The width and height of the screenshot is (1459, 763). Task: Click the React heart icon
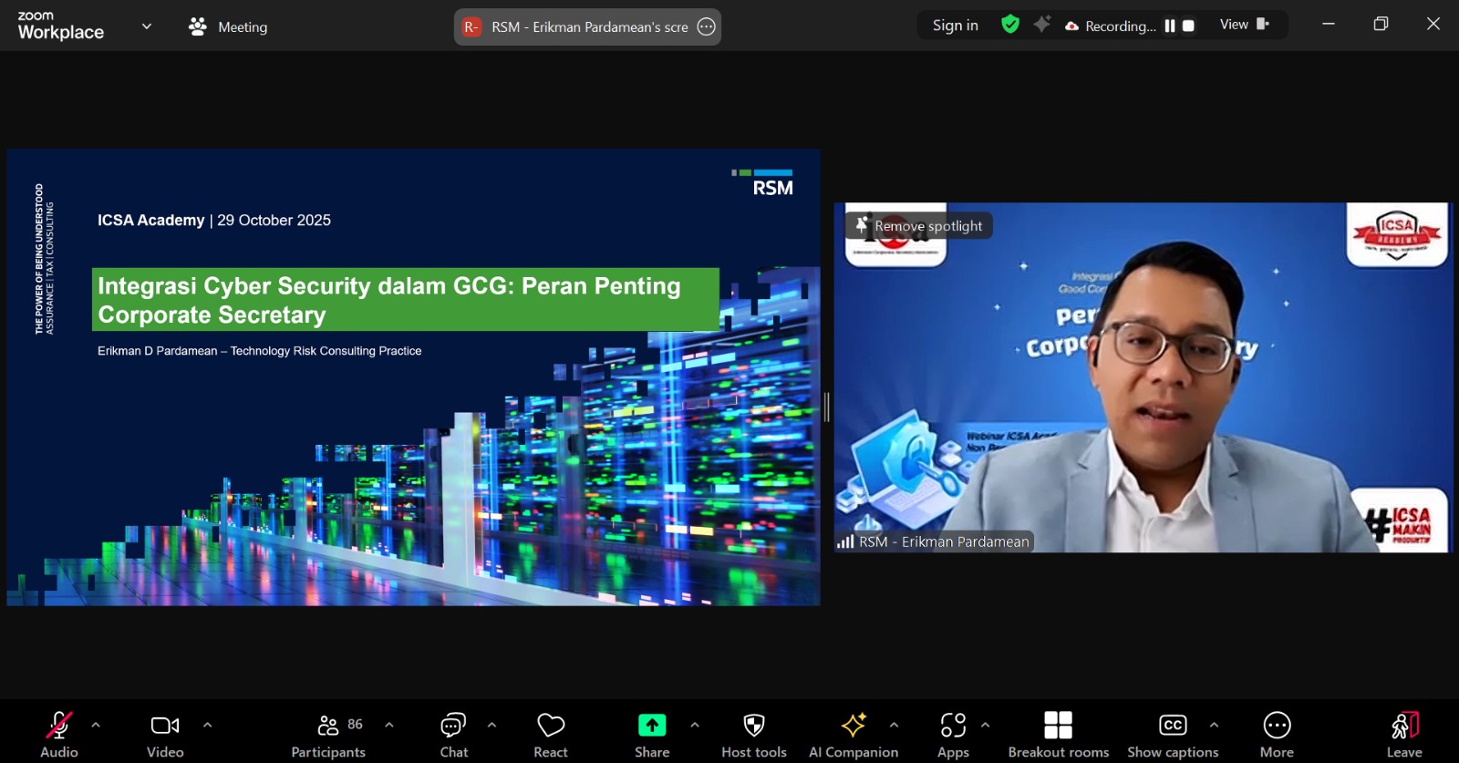551,735
